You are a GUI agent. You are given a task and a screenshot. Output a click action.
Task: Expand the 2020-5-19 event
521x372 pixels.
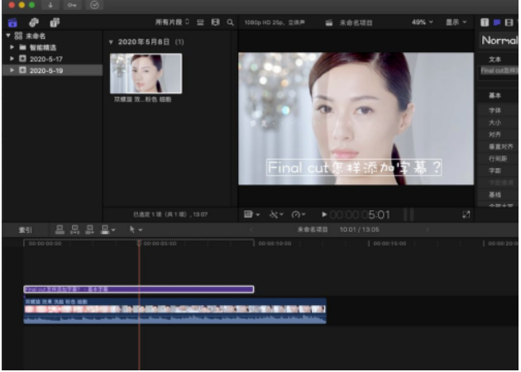(12, 70)
